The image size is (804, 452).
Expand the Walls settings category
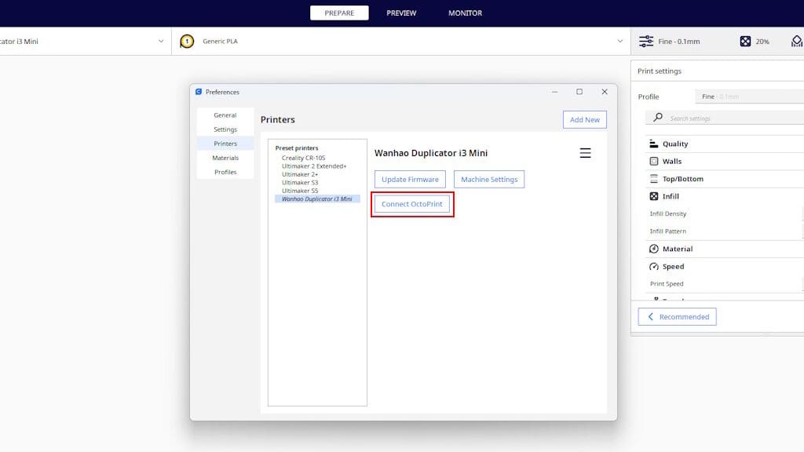pos(724,162)
